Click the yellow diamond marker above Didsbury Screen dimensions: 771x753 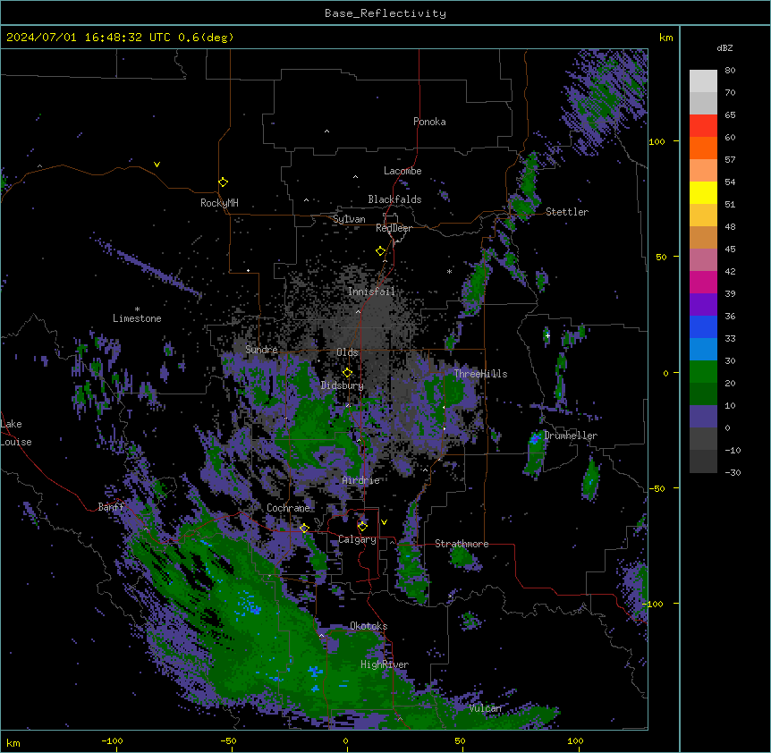(347, 373)
